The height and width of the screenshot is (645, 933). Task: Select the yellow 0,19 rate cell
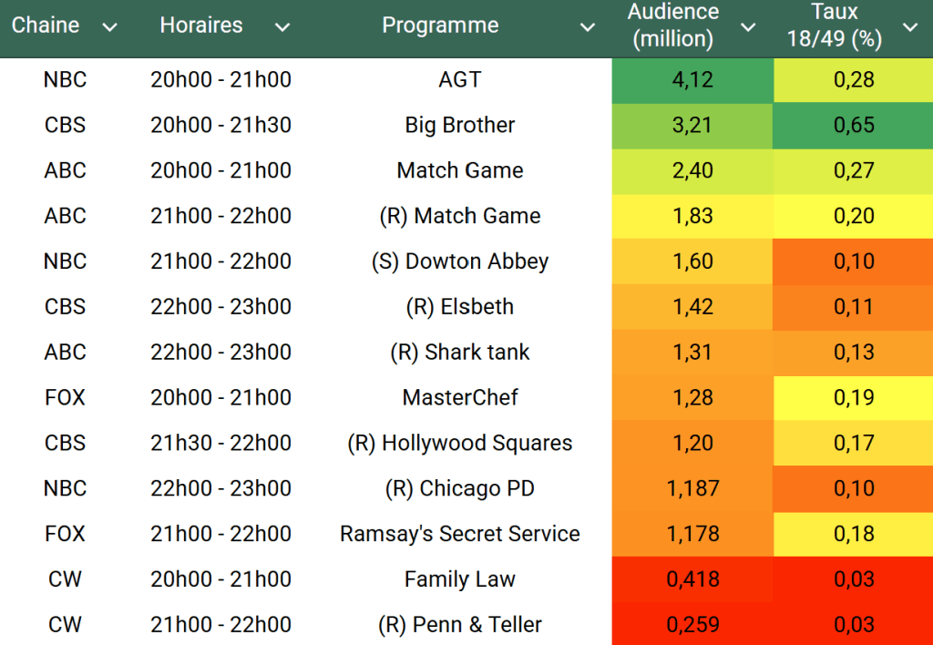(854, 398)
